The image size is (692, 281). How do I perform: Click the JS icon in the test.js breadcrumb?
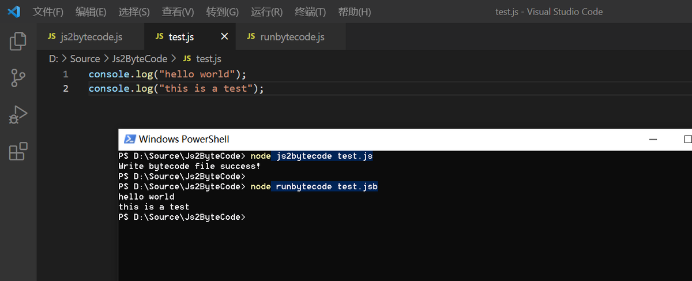coord(187,59)
